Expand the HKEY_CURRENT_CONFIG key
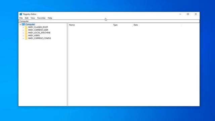The height and width of the screenshot is (121, 215). click(23, 38)
